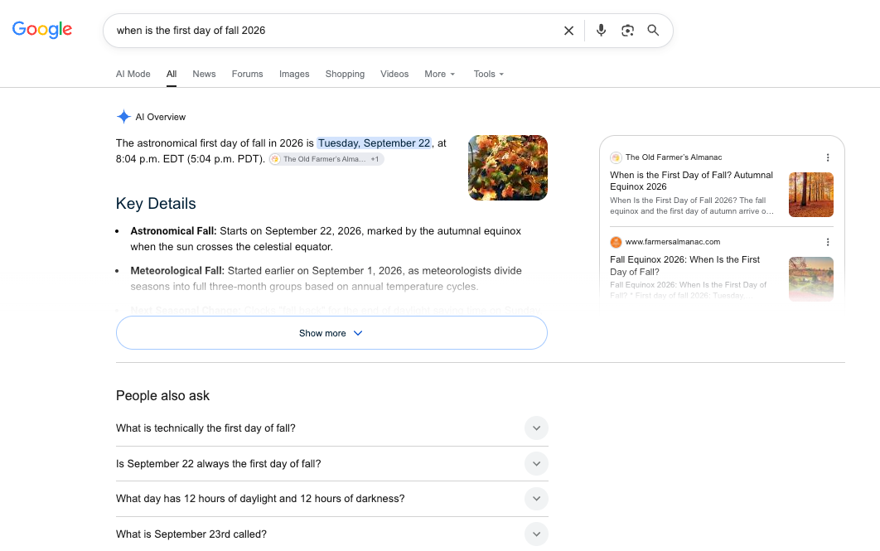Click www.farmersalmanac.com site name
This screenshot has height=551, width=880.
pos(672,242)
